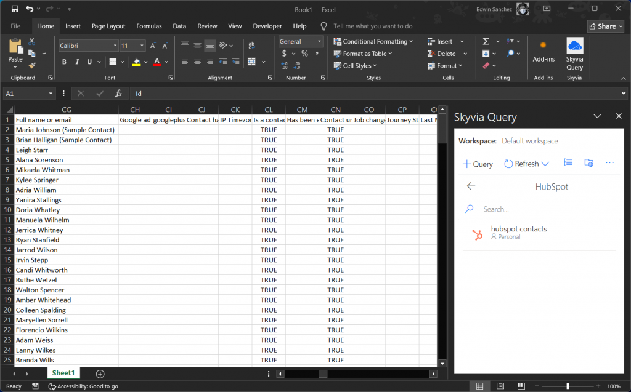Switch to the Developer tab
The width and height of the screenshot is (631, 392).
click(x=267, y=26)
